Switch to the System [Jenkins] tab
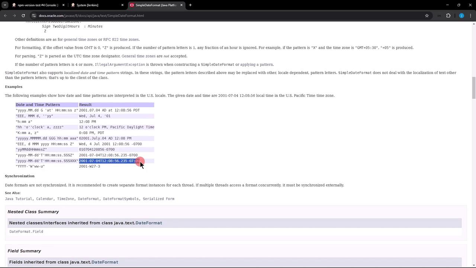Screen dimensions: 476x268 point(97,5)
